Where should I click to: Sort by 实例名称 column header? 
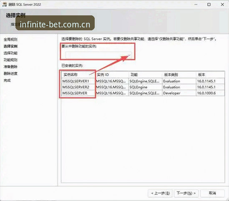point(78,75)
